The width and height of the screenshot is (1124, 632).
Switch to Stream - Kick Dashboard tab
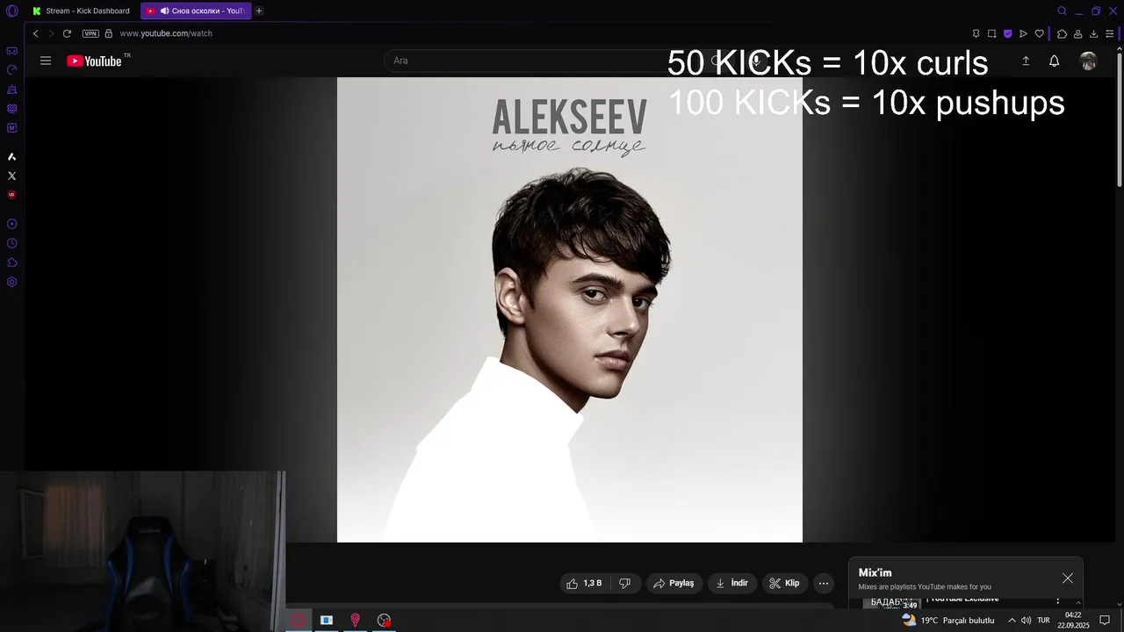click(x=82, y=11)
